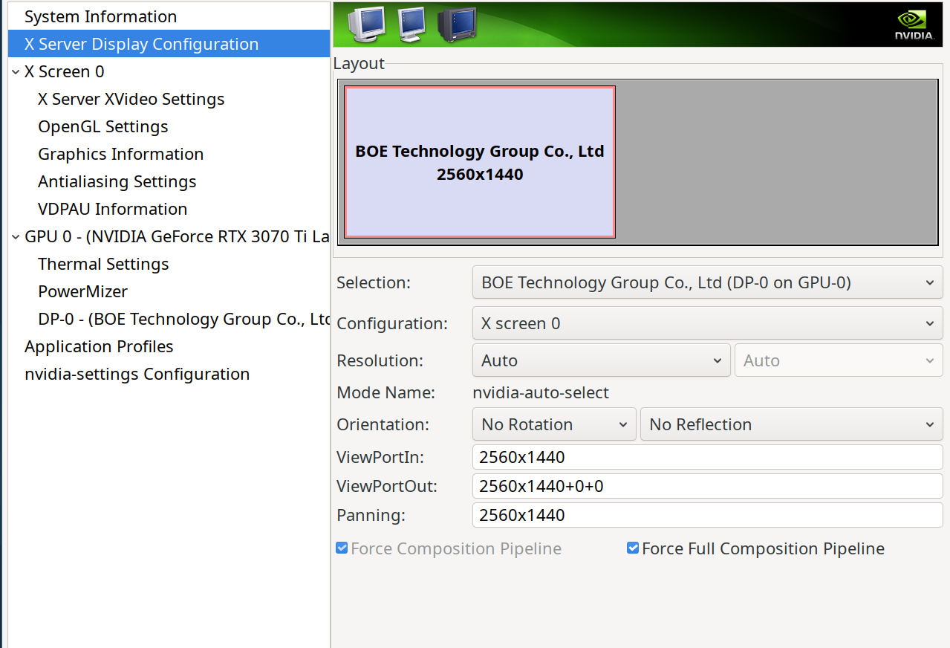Toggle Force Full Composition Pipeline checkbox
This screenshot has width=950, height=648.
[633, 548]
